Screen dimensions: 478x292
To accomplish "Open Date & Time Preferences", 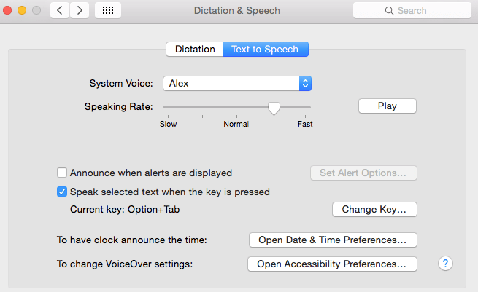I will (333, 240).
